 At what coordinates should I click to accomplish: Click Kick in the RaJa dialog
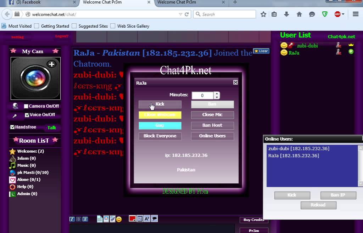click(160, 104)
